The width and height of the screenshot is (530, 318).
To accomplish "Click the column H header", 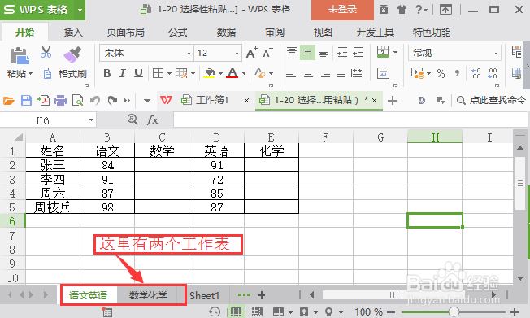I will (x=435, y=137).
